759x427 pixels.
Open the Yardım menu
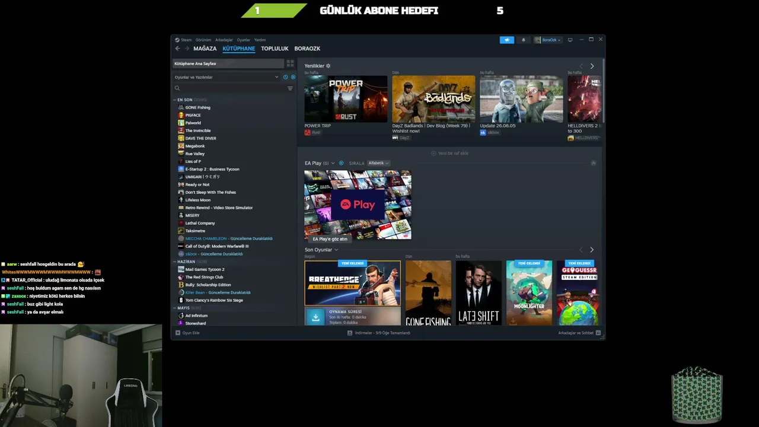click(x=260, y=40)
